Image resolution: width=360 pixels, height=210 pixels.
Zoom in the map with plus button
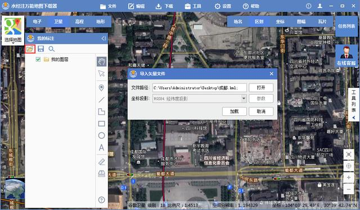[x=349, y=178]
